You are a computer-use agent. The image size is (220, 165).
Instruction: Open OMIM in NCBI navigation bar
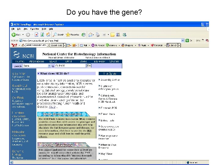pos(68,61)
